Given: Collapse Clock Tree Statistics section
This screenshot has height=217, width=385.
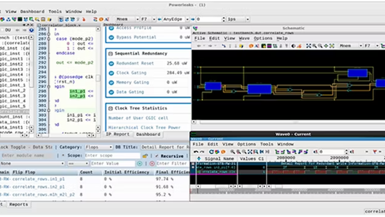Looking at the screenshot, I should coord(110,108).
